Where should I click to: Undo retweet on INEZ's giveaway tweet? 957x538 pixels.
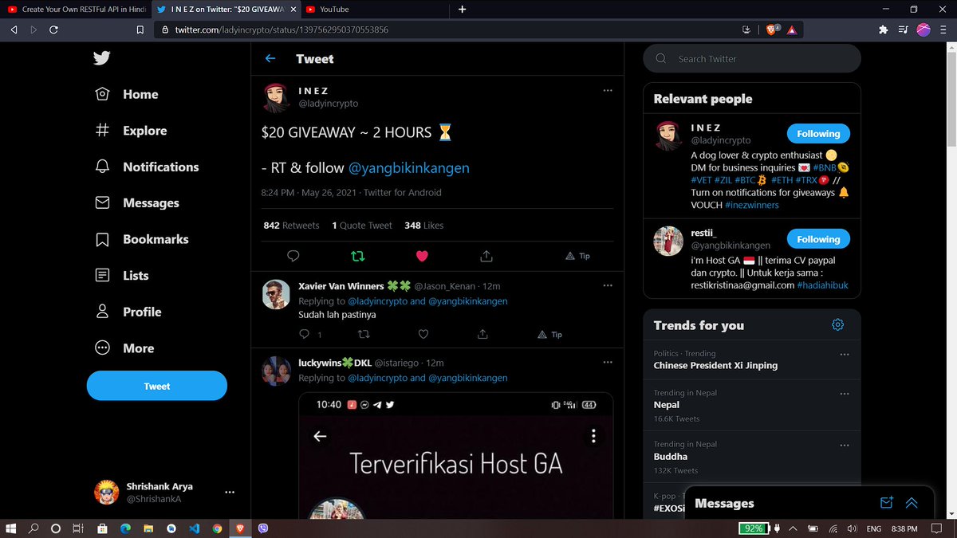358,256
